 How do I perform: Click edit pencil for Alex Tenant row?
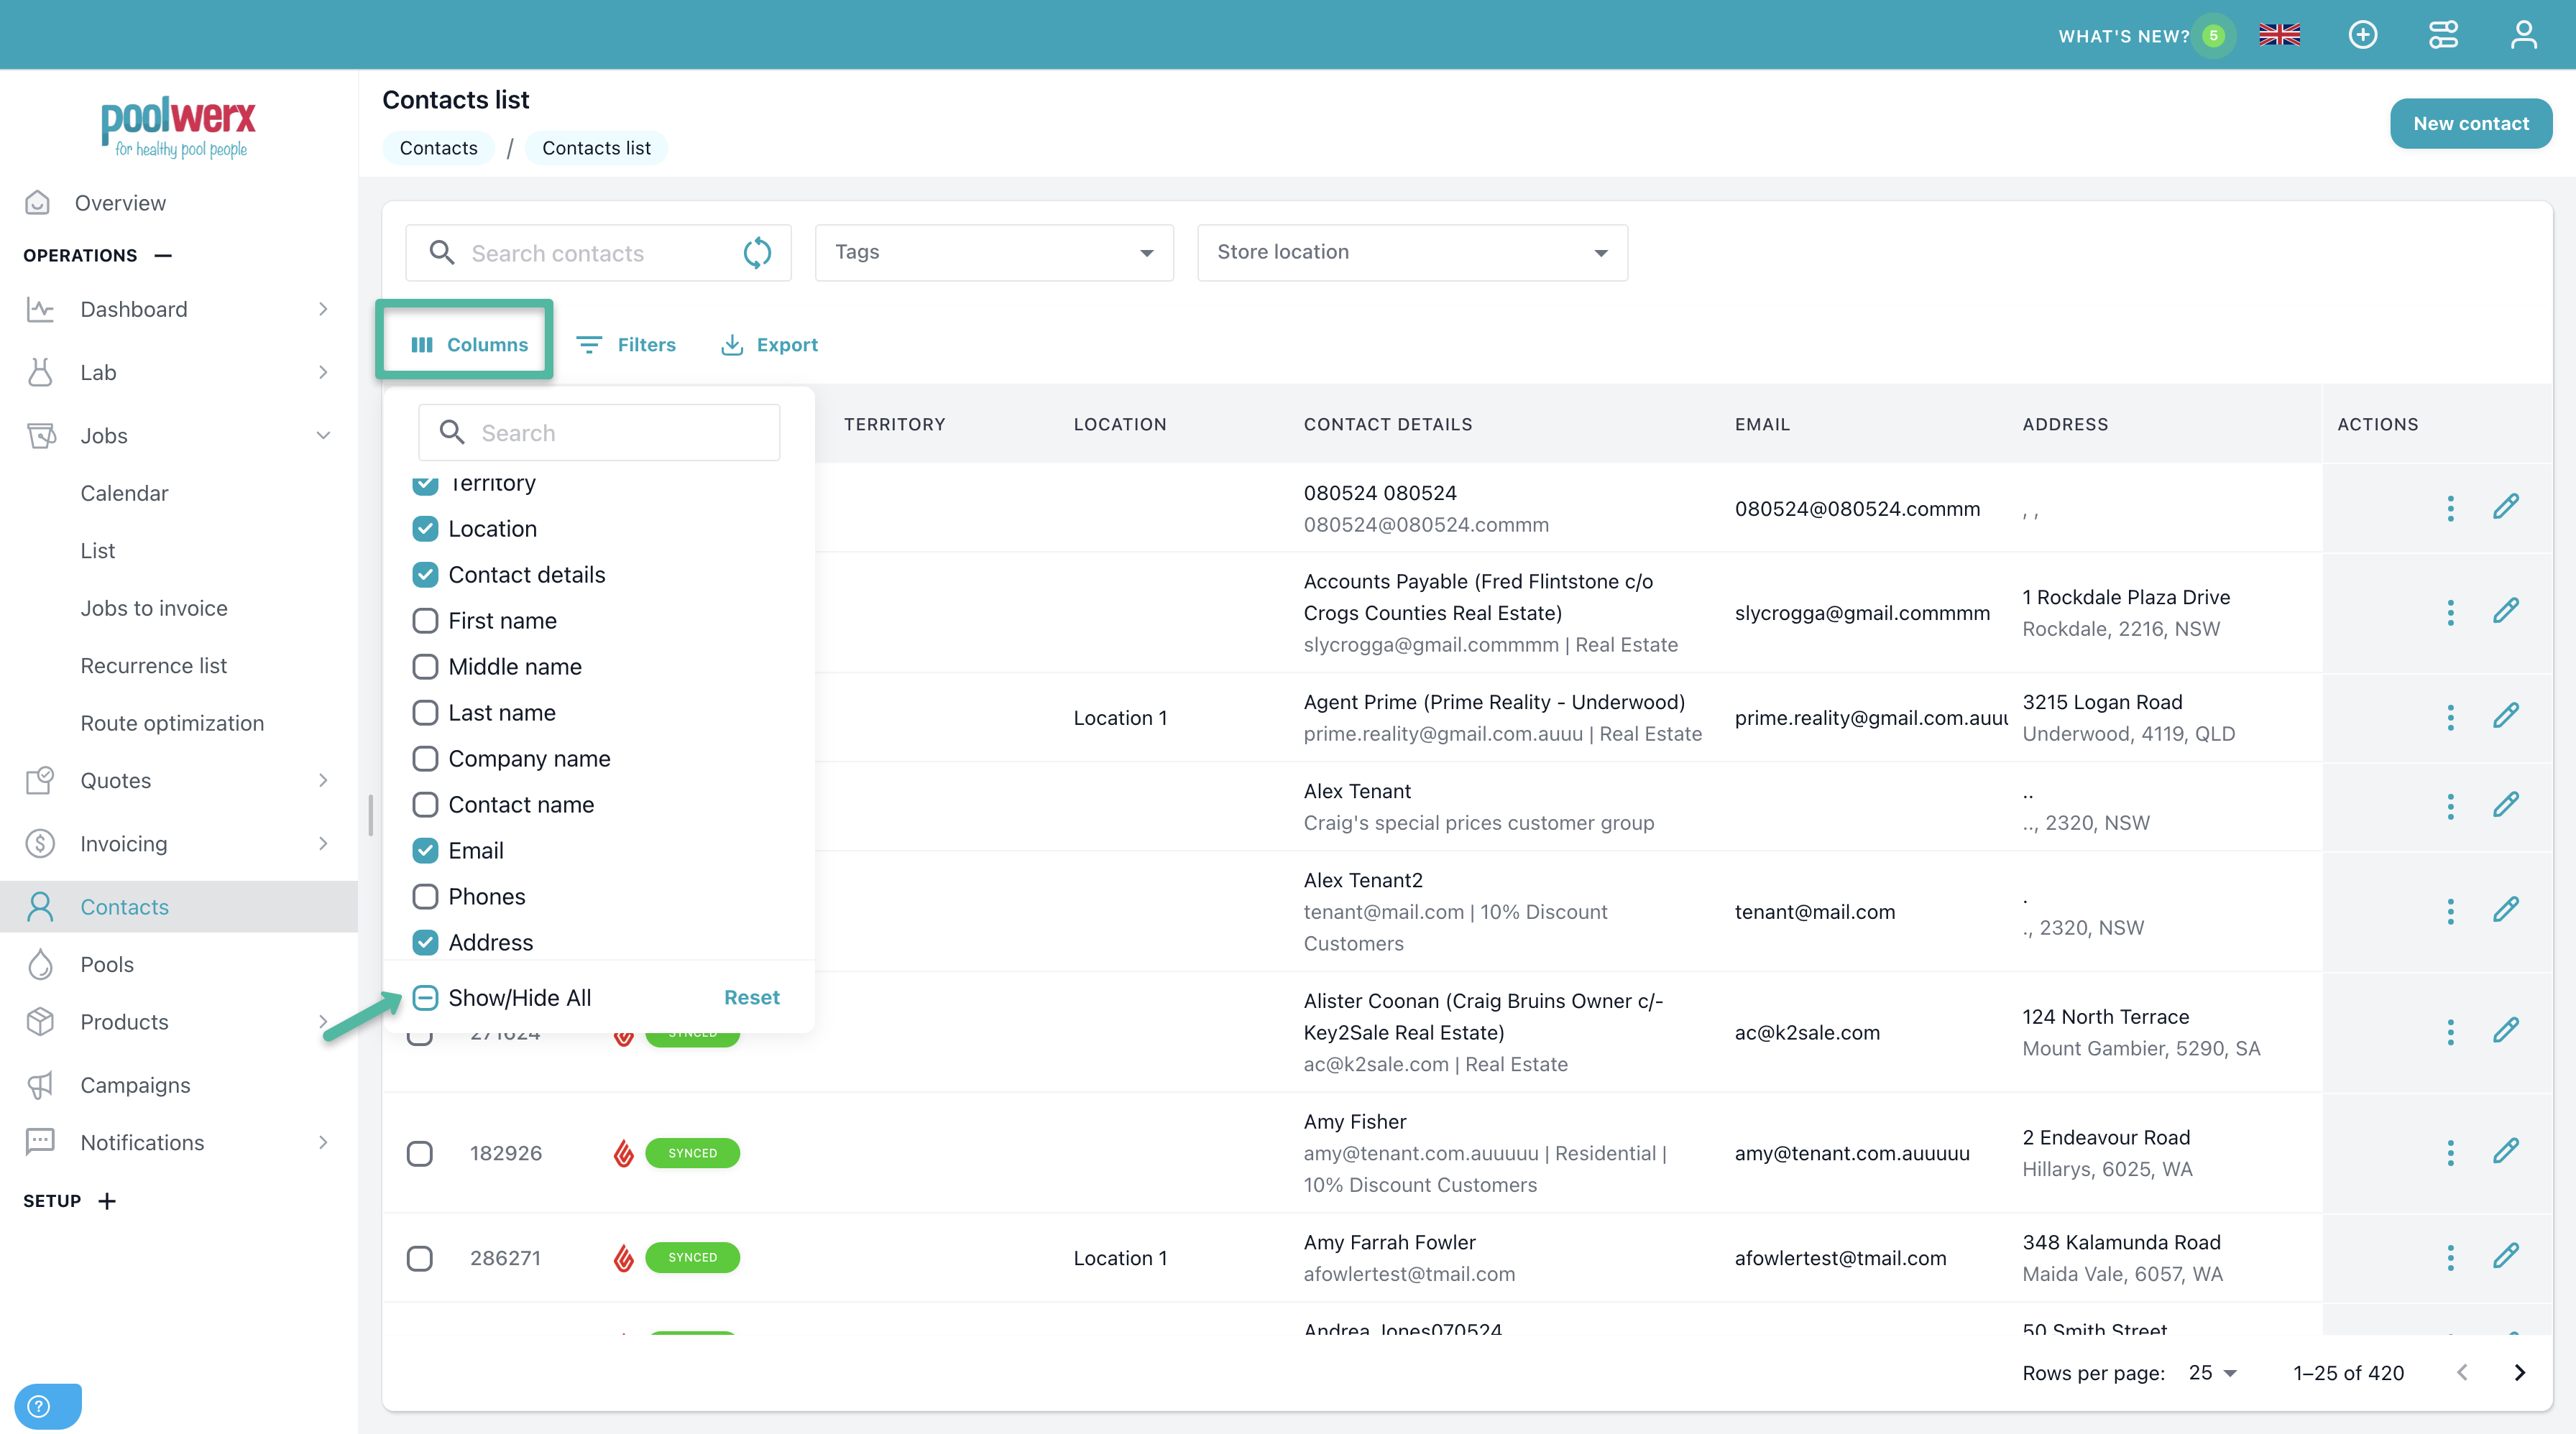[x=2505, y=805]
